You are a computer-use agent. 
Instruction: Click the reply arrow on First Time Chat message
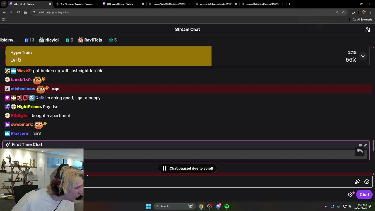tap(360, 152)
